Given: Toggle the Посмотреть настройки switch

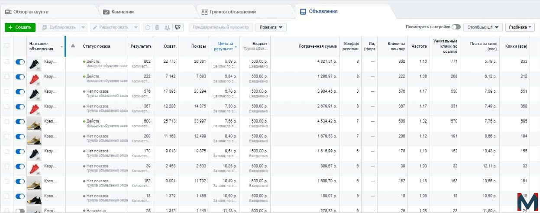Looking at the screenshot, I should [x=456, y=27].
